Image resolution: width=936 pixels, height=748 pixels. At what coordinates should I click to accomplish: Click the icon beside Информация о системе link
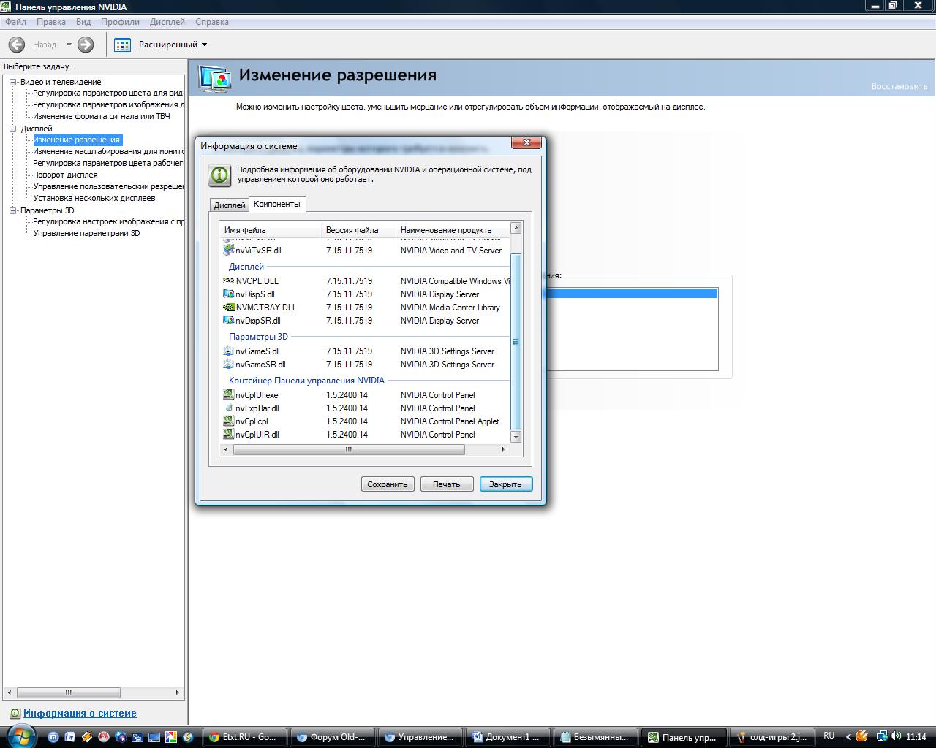(x=14, y=714)
